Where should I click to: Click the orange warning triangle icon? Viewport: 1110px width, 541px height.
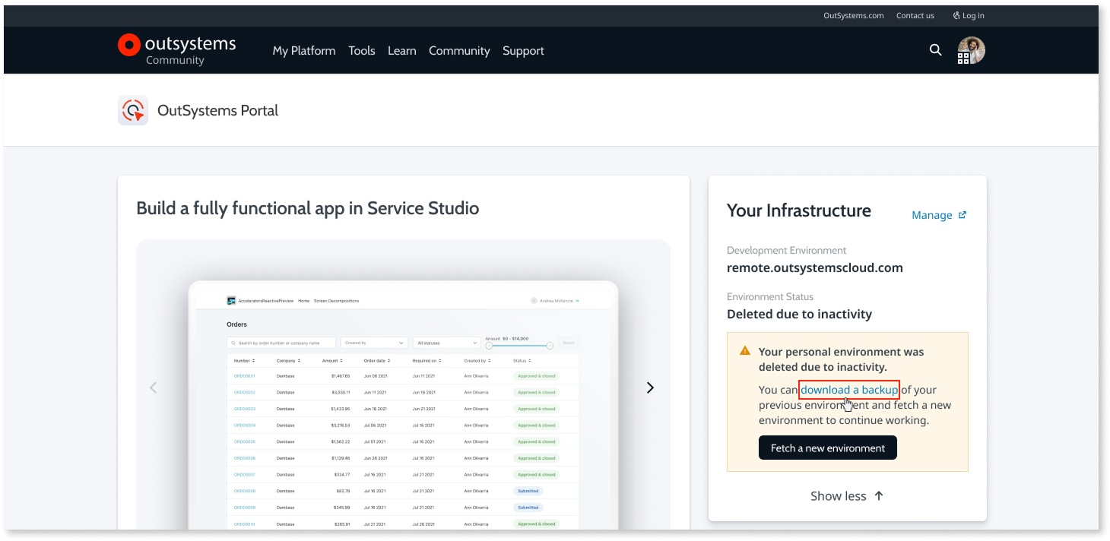tap(745, 351)
